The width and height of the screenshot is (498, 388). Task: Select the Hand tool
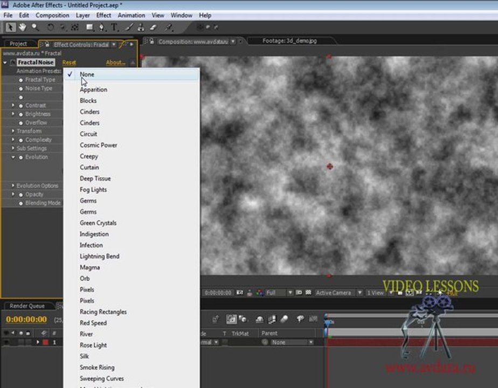coord(22,27)
